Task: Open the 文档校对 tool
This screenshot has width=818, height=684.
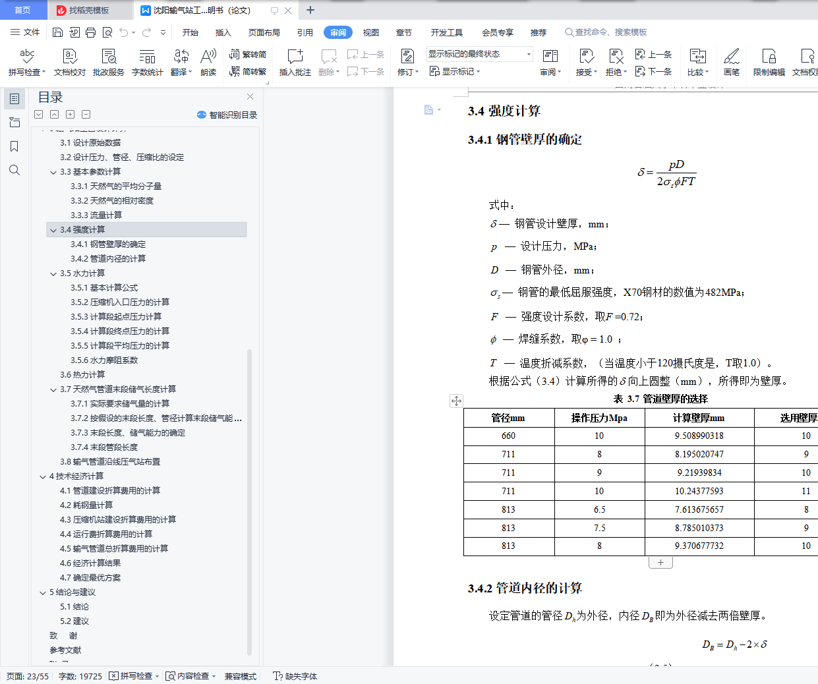Action: [x=70, y=63]
